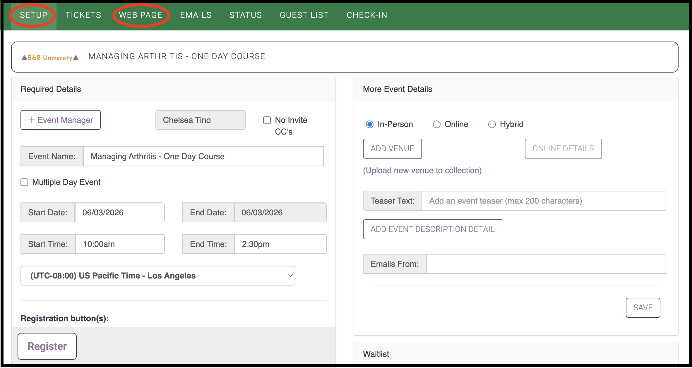Click the Waitlist panel heading
692x368 pixels.
[x=376, y=354]
